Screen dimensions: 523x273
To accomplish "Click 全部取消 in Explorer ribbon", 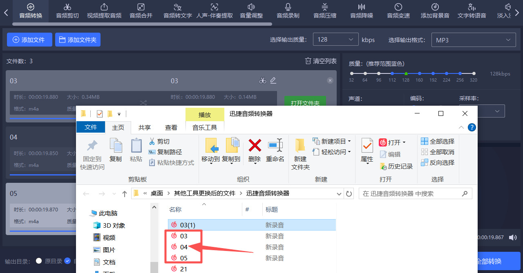I will pyautogui.click(x=438, y=152).
